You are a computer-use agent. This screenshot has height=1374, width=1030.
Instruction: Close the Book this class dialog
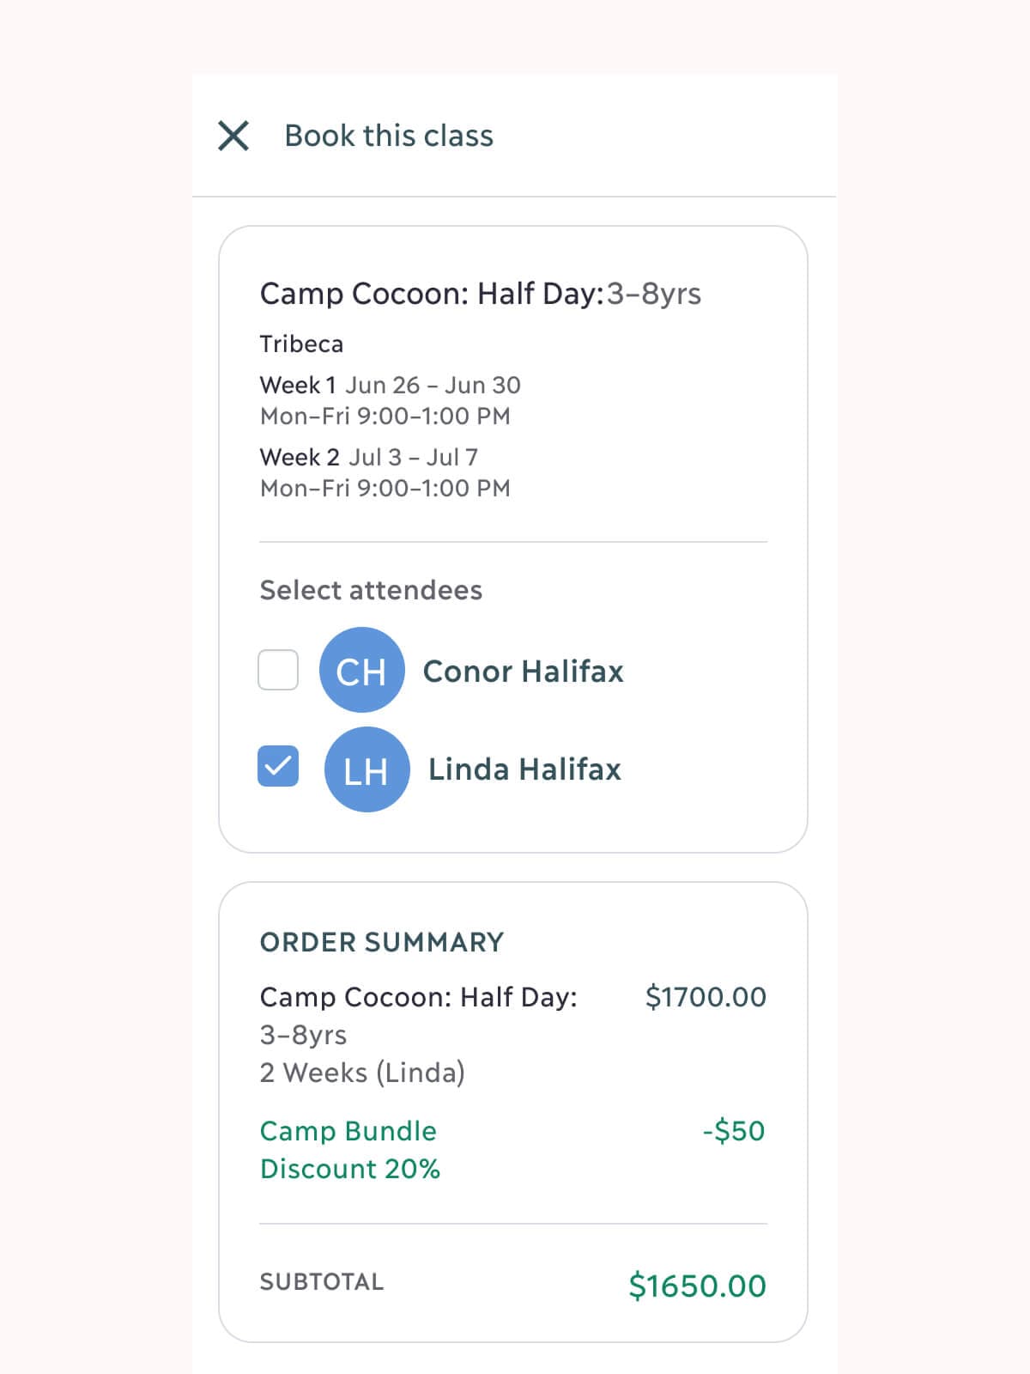coord(233,136)
